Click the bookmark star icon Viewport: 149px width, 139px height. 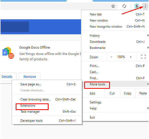(113, 6)
